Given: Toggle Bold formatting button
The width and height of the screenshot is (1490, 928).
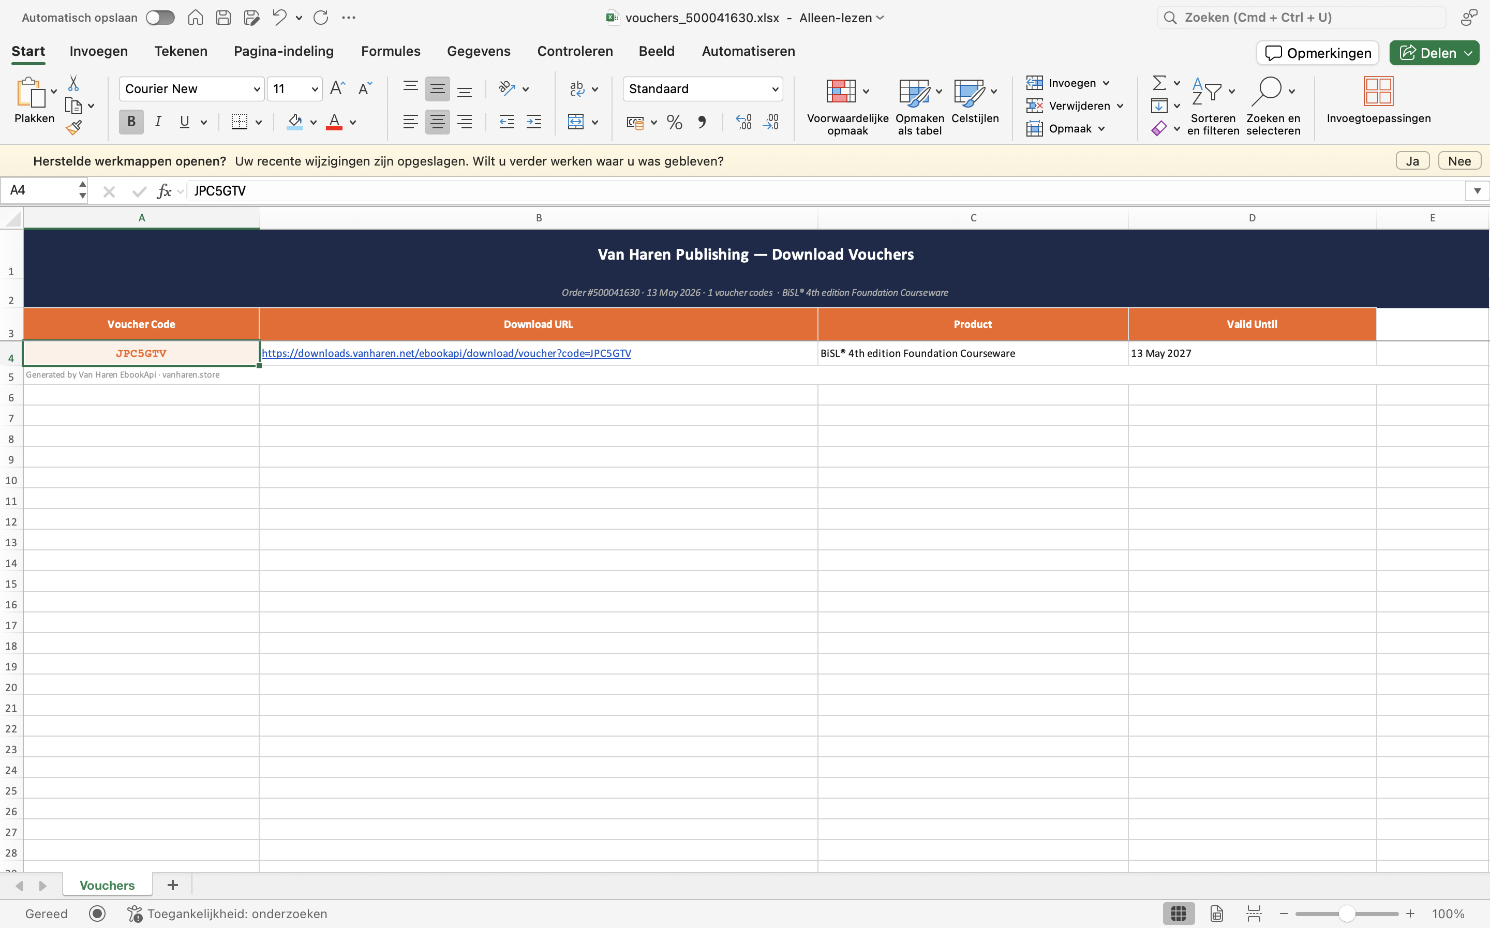Looking at the screenshot, I should click(x=131, y=122).
